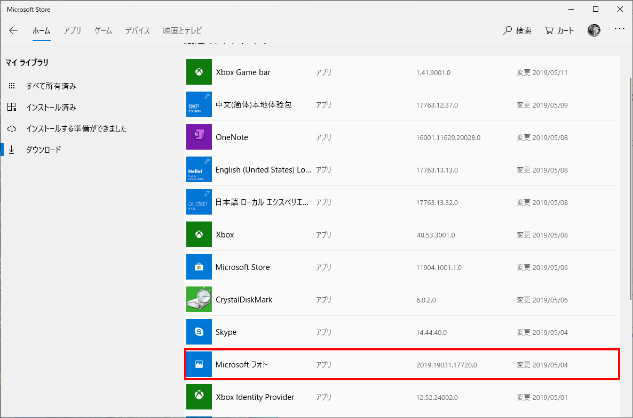Click the Microsoft Store app icon
Viewport: 633px width, 418px height.
tap(199, 267)
